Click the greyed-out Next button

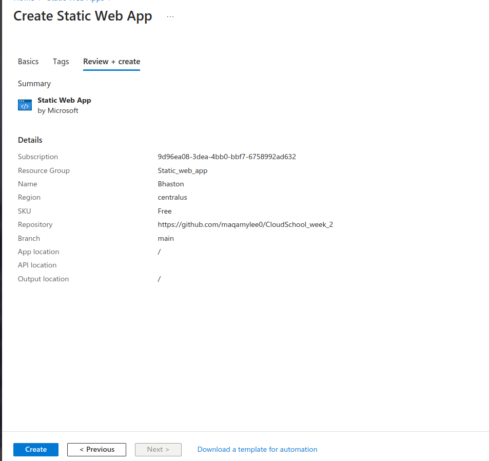click(x=158, y=449)
